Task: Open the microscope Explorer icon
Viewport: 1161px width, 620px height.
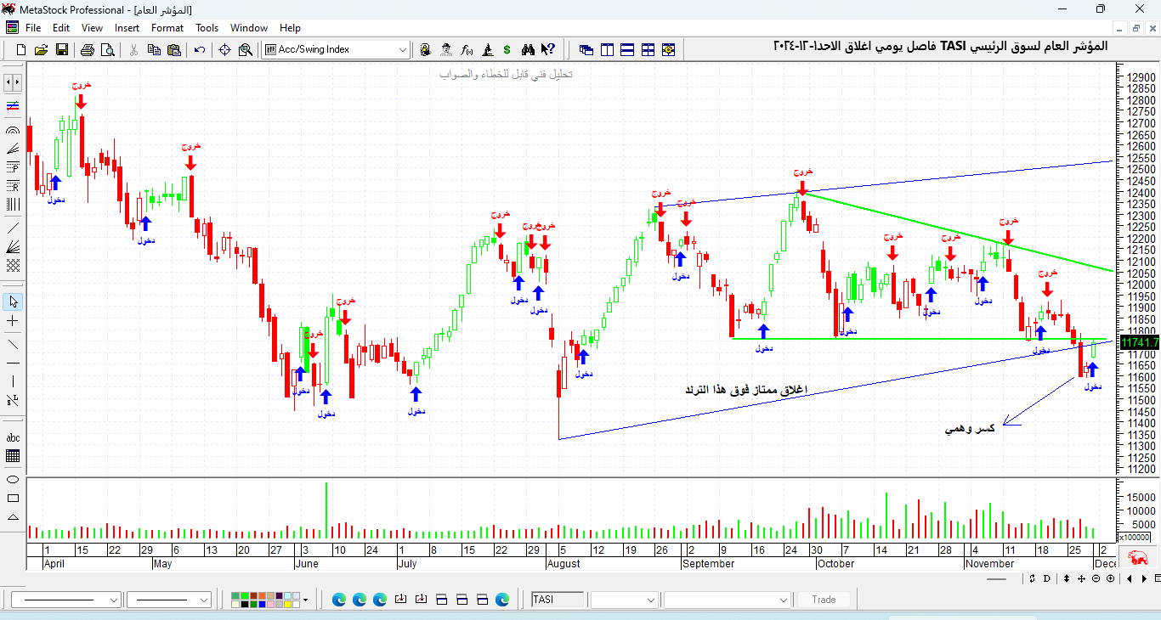Action: 487,49
